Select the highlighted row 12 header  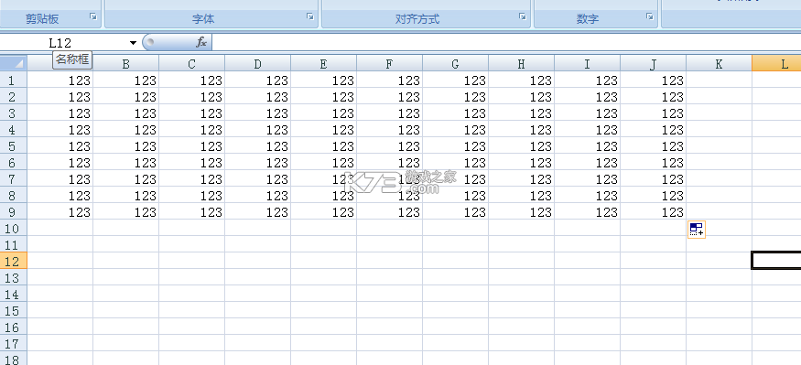coord(14,262)
